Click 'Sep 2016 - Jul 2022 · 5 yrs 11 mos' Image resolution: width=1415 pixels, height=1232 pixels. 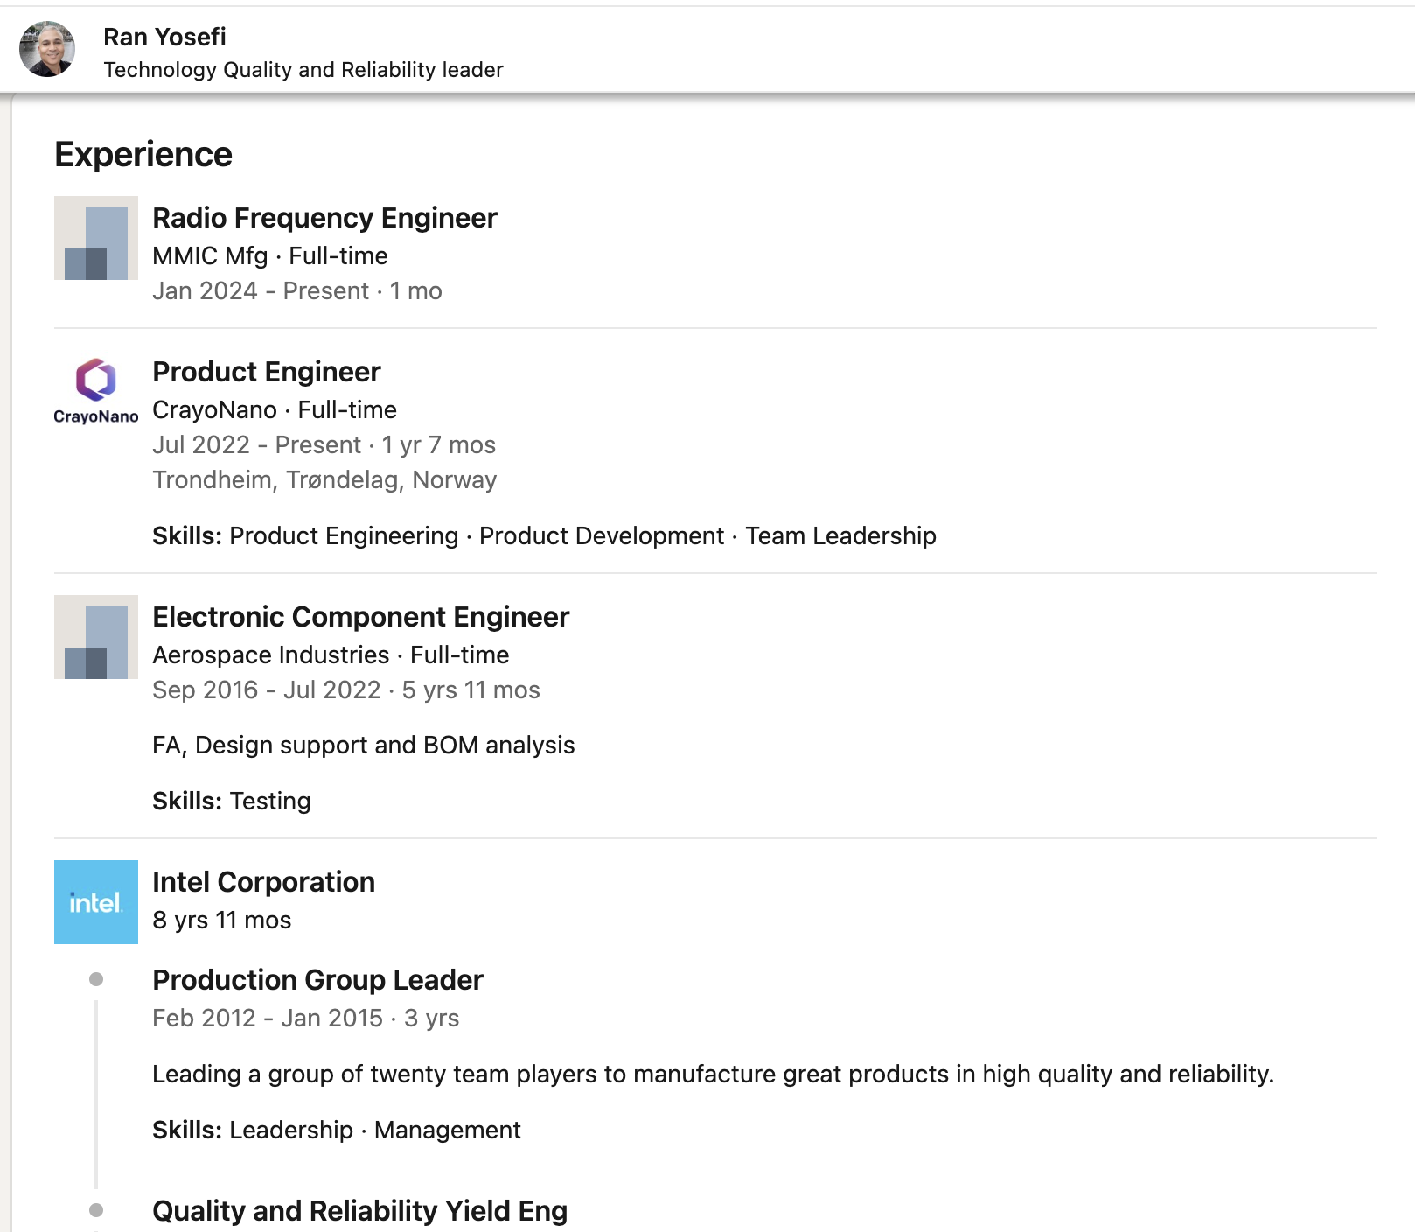point(346,690)
